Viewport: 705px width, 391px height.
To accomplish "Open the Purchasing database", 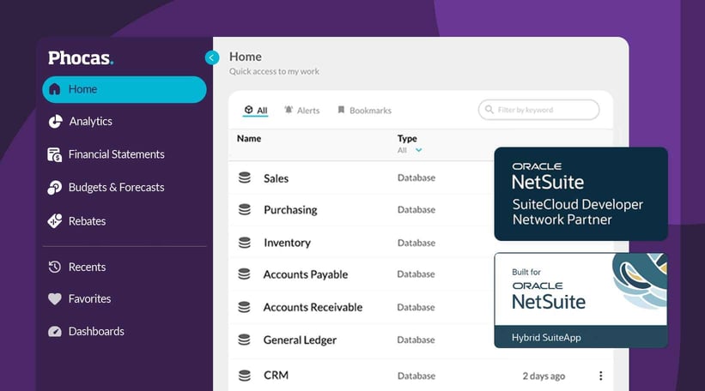I will point(290,210).
